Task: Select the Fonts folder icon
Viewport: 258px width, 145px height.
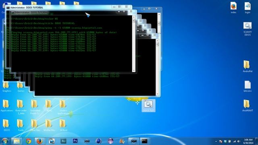Action: click(x=21, y=125)
